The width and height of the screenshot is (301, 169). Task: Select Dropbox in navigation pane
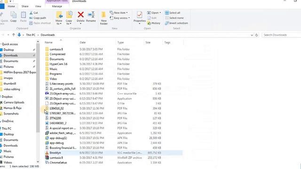pos(7,97)
